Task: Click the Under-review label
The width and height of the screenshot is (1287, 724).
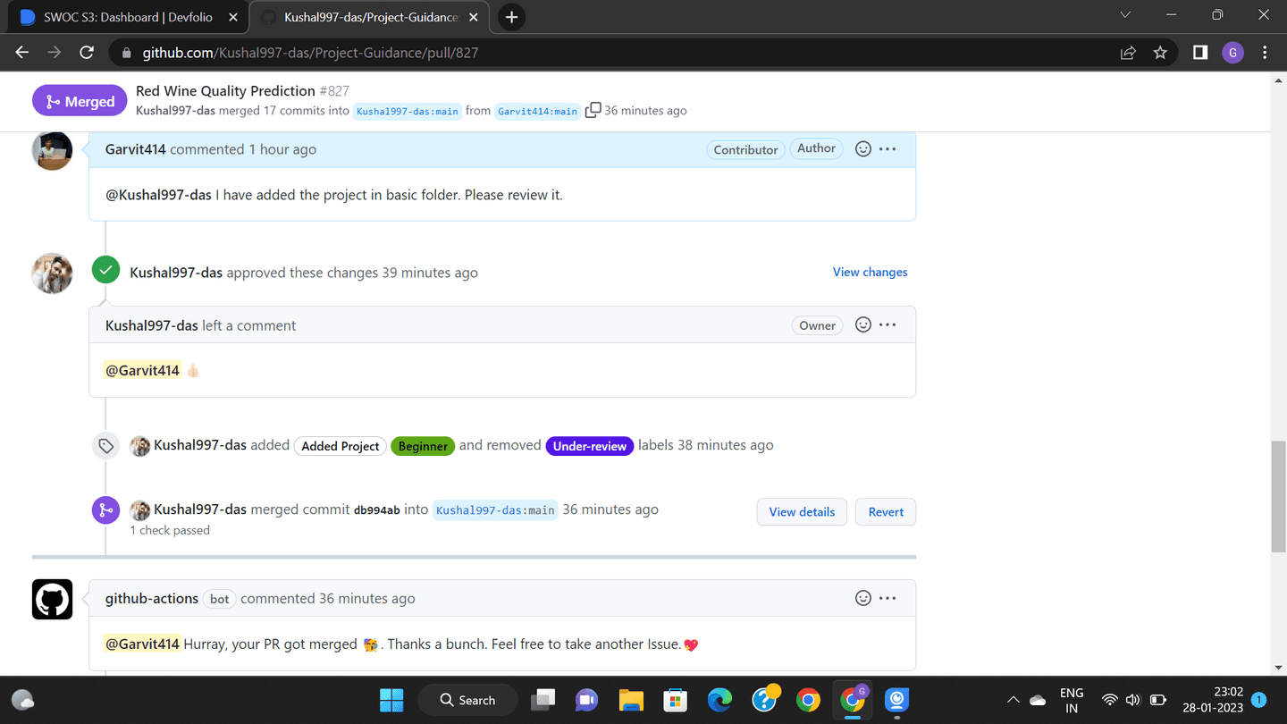Action: point(590,446)
